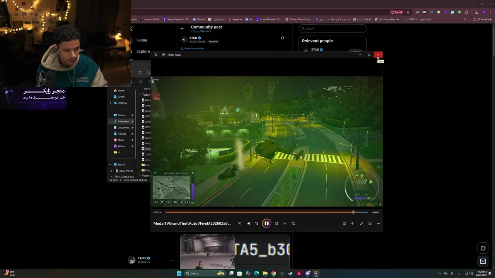Screen dimensions: 495x278
Task: Open subtitles and captions option in Media Player
Action: 344,223
